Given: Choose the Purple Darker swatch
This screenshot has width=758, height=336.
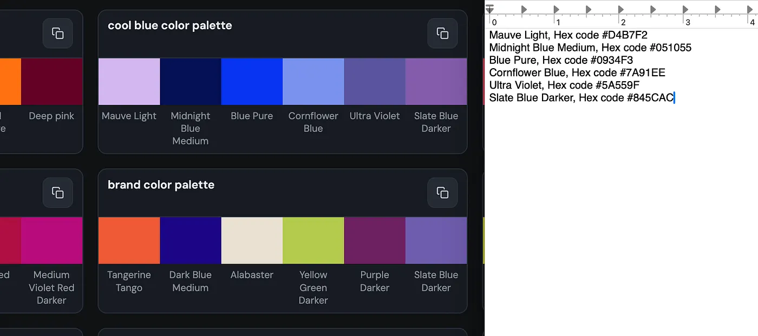Looking at the screenshot, I should pyautogui.click(x=375, y=241).
